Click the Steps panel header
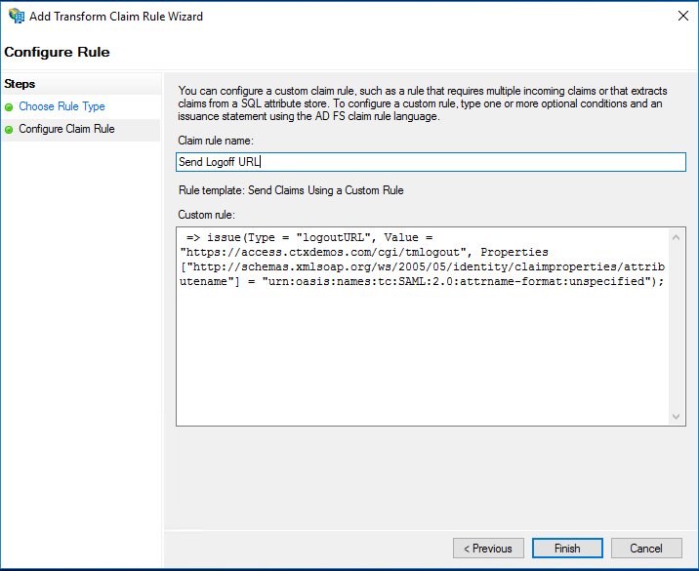The width and height of the screenshot is (699, 571). pyautogui.click(x=20, y=84)
